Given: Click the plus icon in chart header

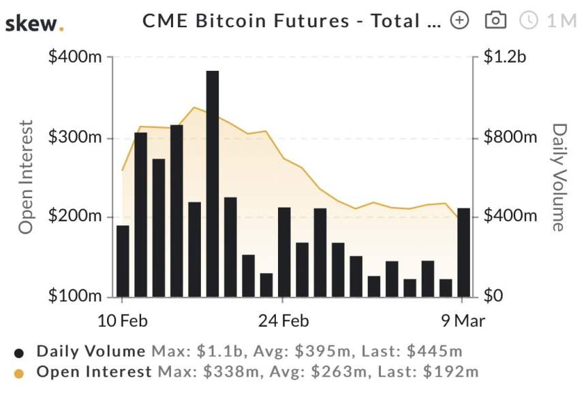Looking at the screenshot, I should click(x=461, y=21).
